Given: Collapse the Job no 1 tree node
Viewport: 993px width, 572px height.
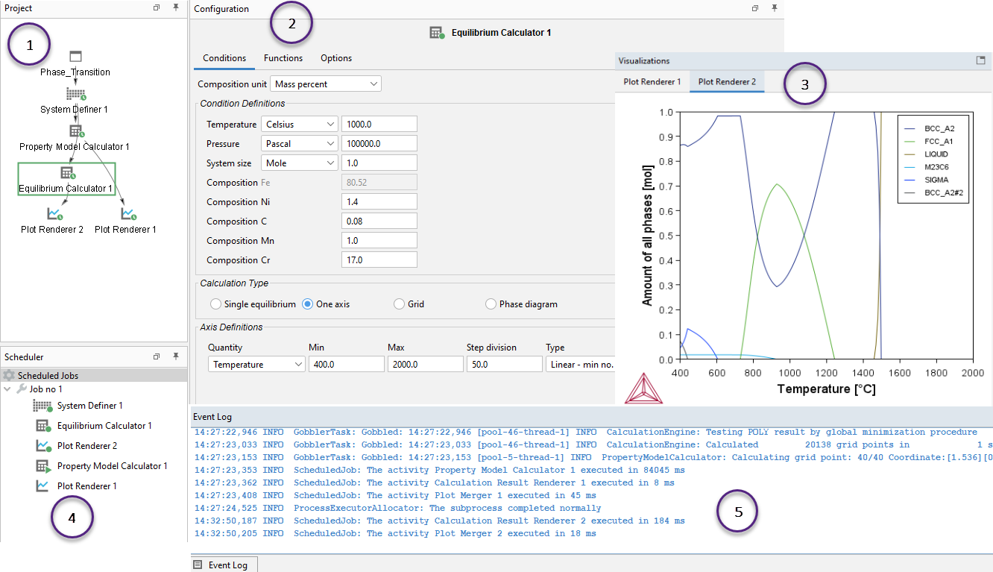Looking at the screenshot, I should (x=7, y=389).
